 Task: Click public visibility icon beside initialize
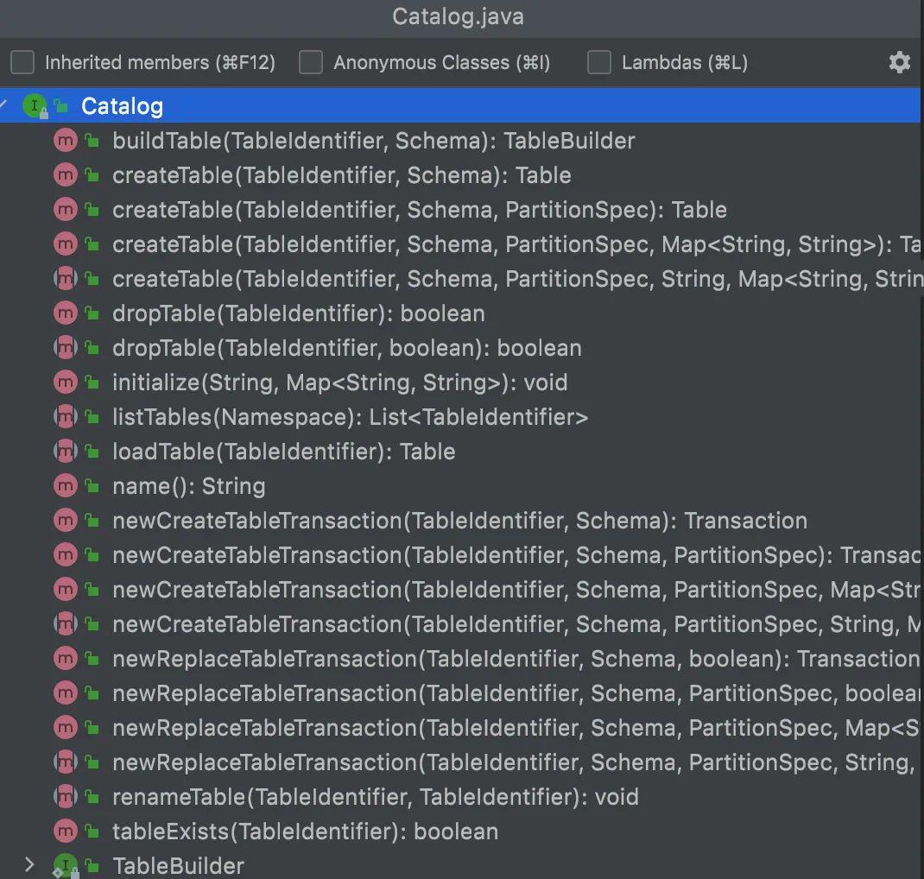92,383
